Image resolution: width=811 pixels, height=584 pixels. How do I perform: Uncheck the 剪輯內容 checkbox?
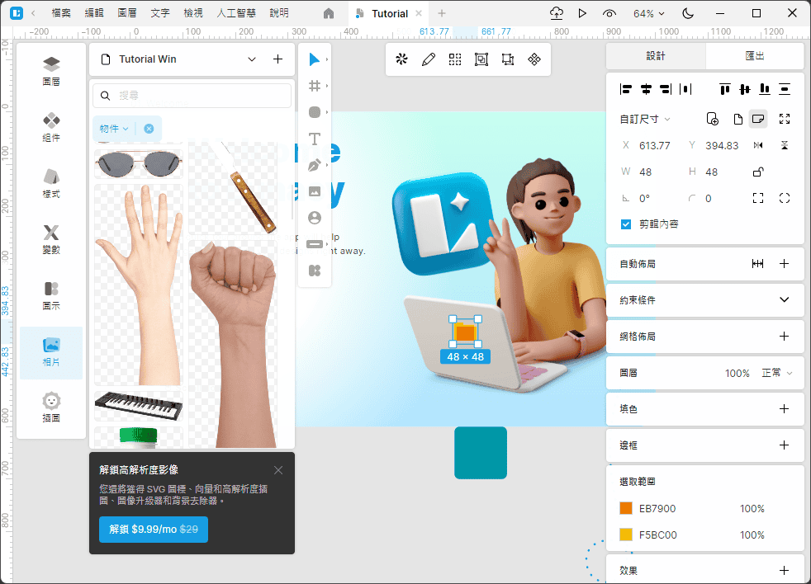tap(626, 224)
